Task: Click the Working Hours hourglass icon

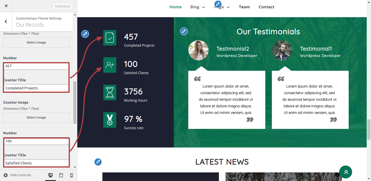Action: 110,93
